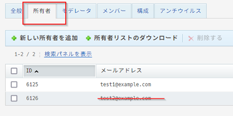Open the 全般 tab

16,11
